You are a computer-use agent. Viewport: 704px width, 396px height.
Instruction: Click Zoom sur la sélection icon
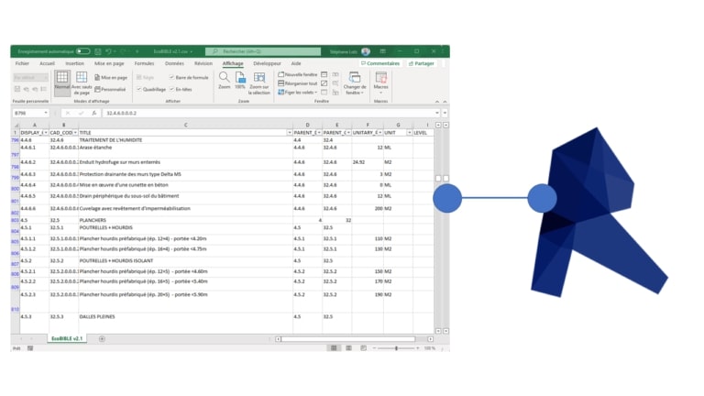tap(259, 79)
